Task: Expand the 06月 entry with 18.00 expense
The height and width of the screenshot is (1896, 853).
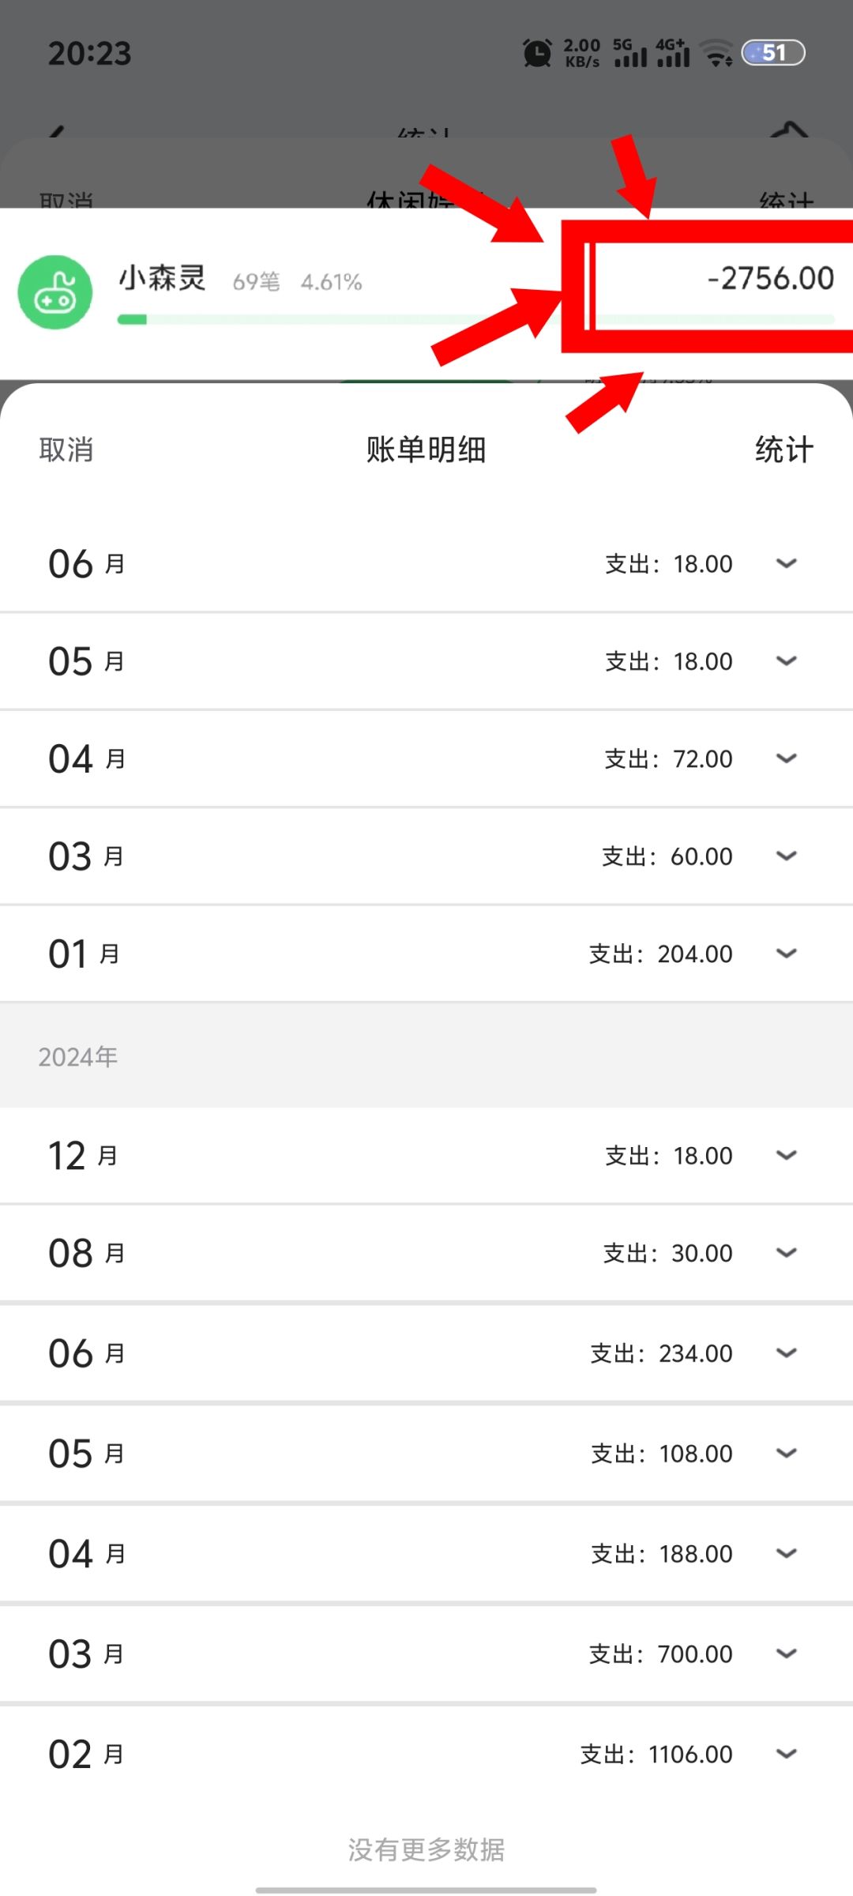Action: [x=786, y=563]
